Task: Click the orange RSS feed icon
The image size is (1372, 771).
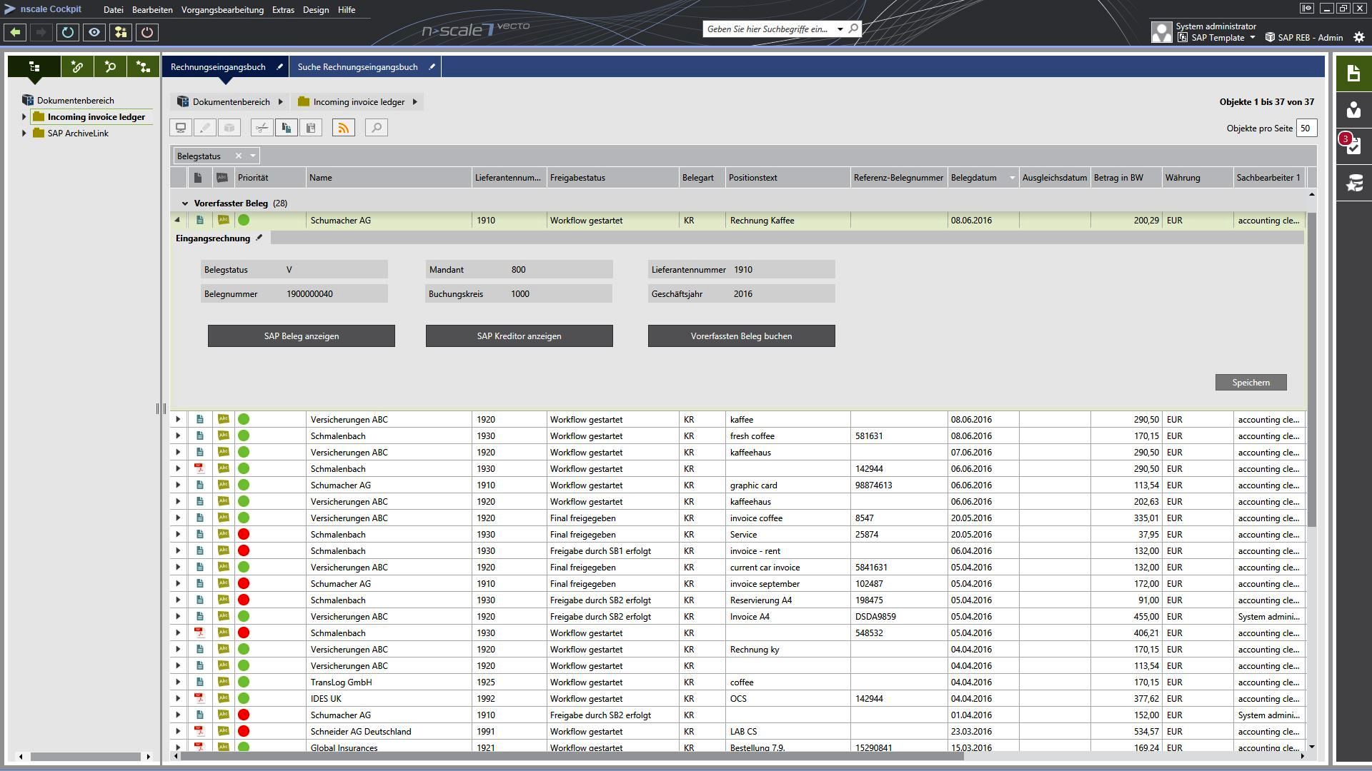Action: point(344,128)
